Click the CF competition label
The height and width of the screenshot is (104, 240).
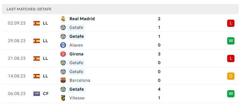pos(46,94)
